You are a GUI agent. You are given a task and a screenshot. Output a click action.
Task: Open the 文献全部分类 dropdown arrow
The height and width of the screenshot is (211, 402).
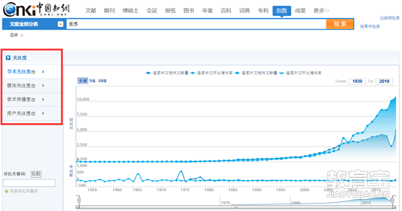[x=60, y=24]
